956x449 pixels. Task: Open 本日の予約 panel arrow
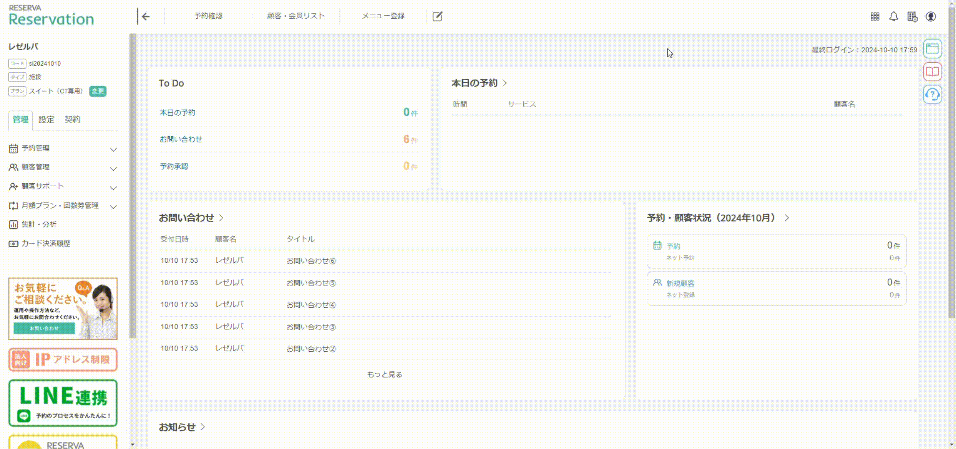point(505,83)
